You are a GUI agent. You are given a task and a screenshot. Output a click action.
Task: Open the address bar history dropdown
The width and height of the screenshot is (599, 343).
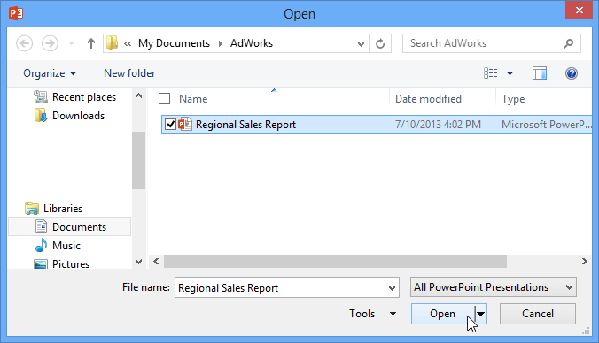click(x=361, y=44)
